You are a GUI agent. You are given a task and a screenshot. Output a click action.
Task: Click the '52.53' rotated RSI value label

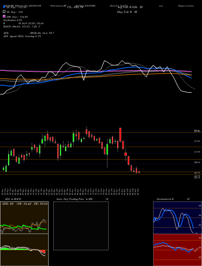click(197, 250)
